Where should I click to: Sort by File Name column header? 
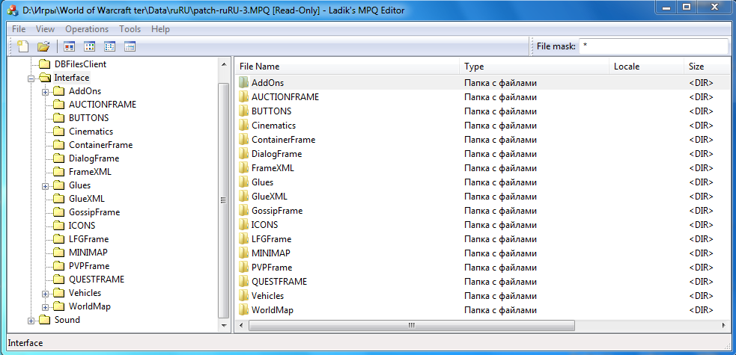click(x=347, y=67)
